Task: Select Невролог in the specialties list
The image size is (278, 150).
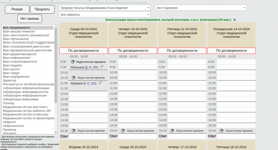Action: [x=10, y=122]
